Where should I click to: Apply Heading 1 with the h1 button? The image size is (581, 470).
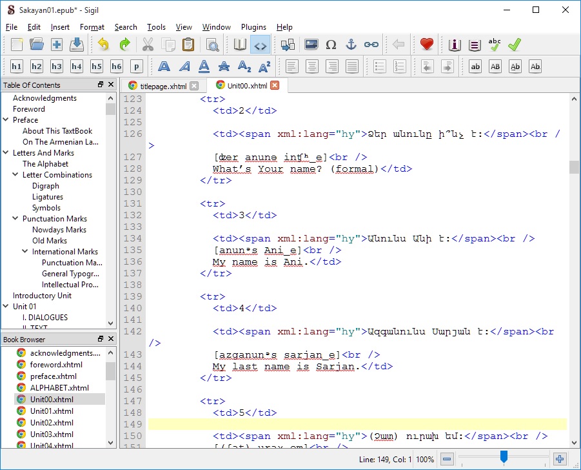tap(17, 66)
